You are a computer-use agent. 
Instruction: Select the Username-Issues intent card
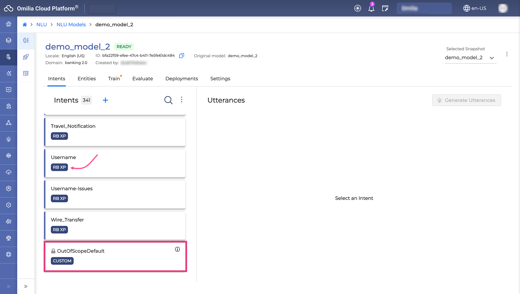tap(115, 194)
